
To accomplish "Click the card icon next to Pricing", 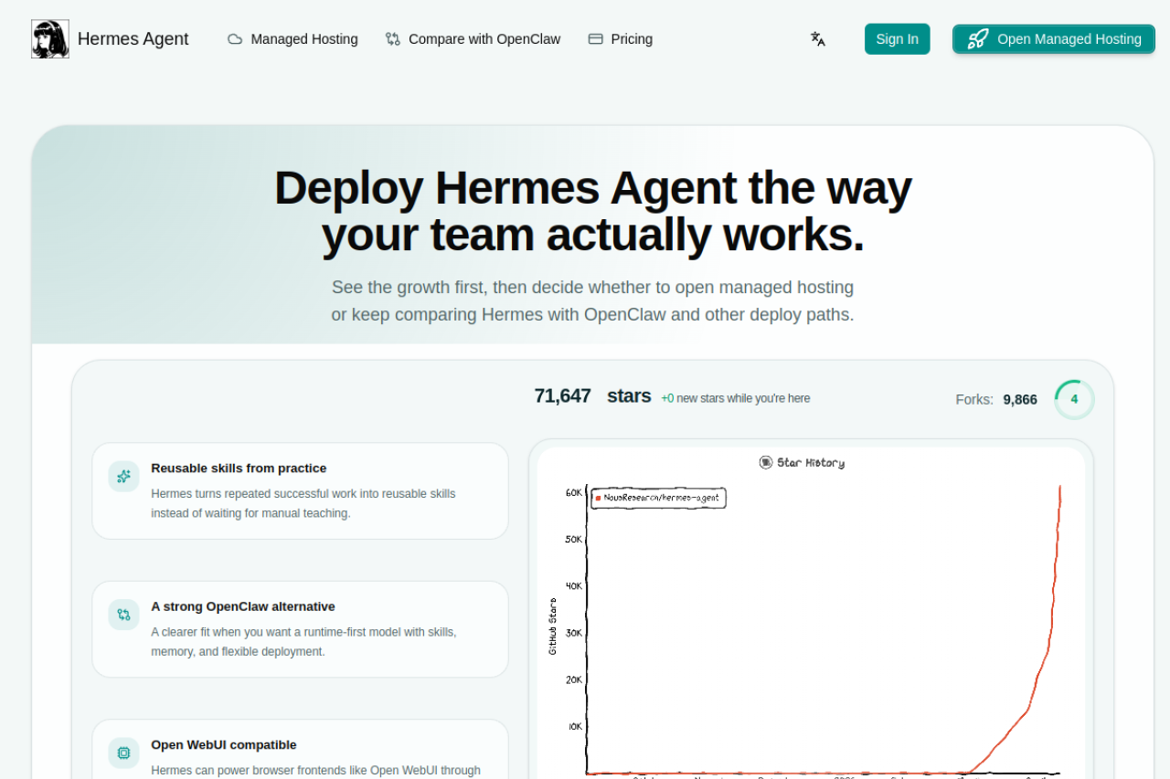I will click(593, 38).
